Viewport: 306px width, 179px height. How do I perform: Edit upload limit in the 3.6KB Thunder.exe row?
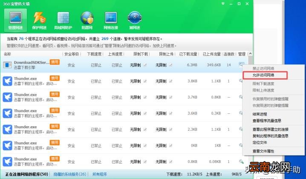[x=171, y=113]
